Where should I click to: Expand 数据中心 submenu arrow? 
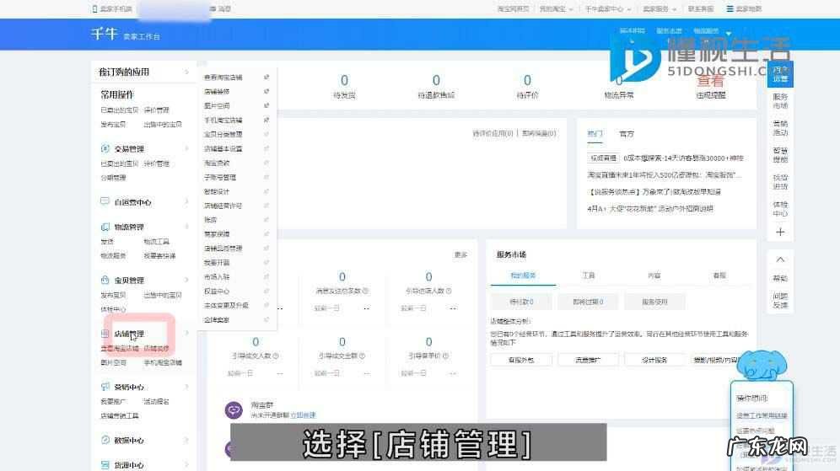(187, 440)
